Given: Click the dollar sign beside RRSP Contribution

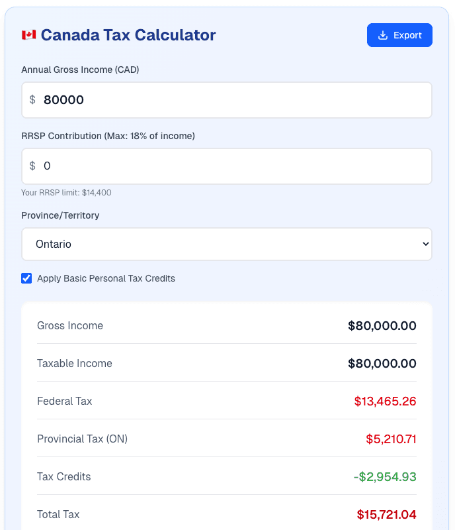Looking at the screenshot, I should pos(33,166).
